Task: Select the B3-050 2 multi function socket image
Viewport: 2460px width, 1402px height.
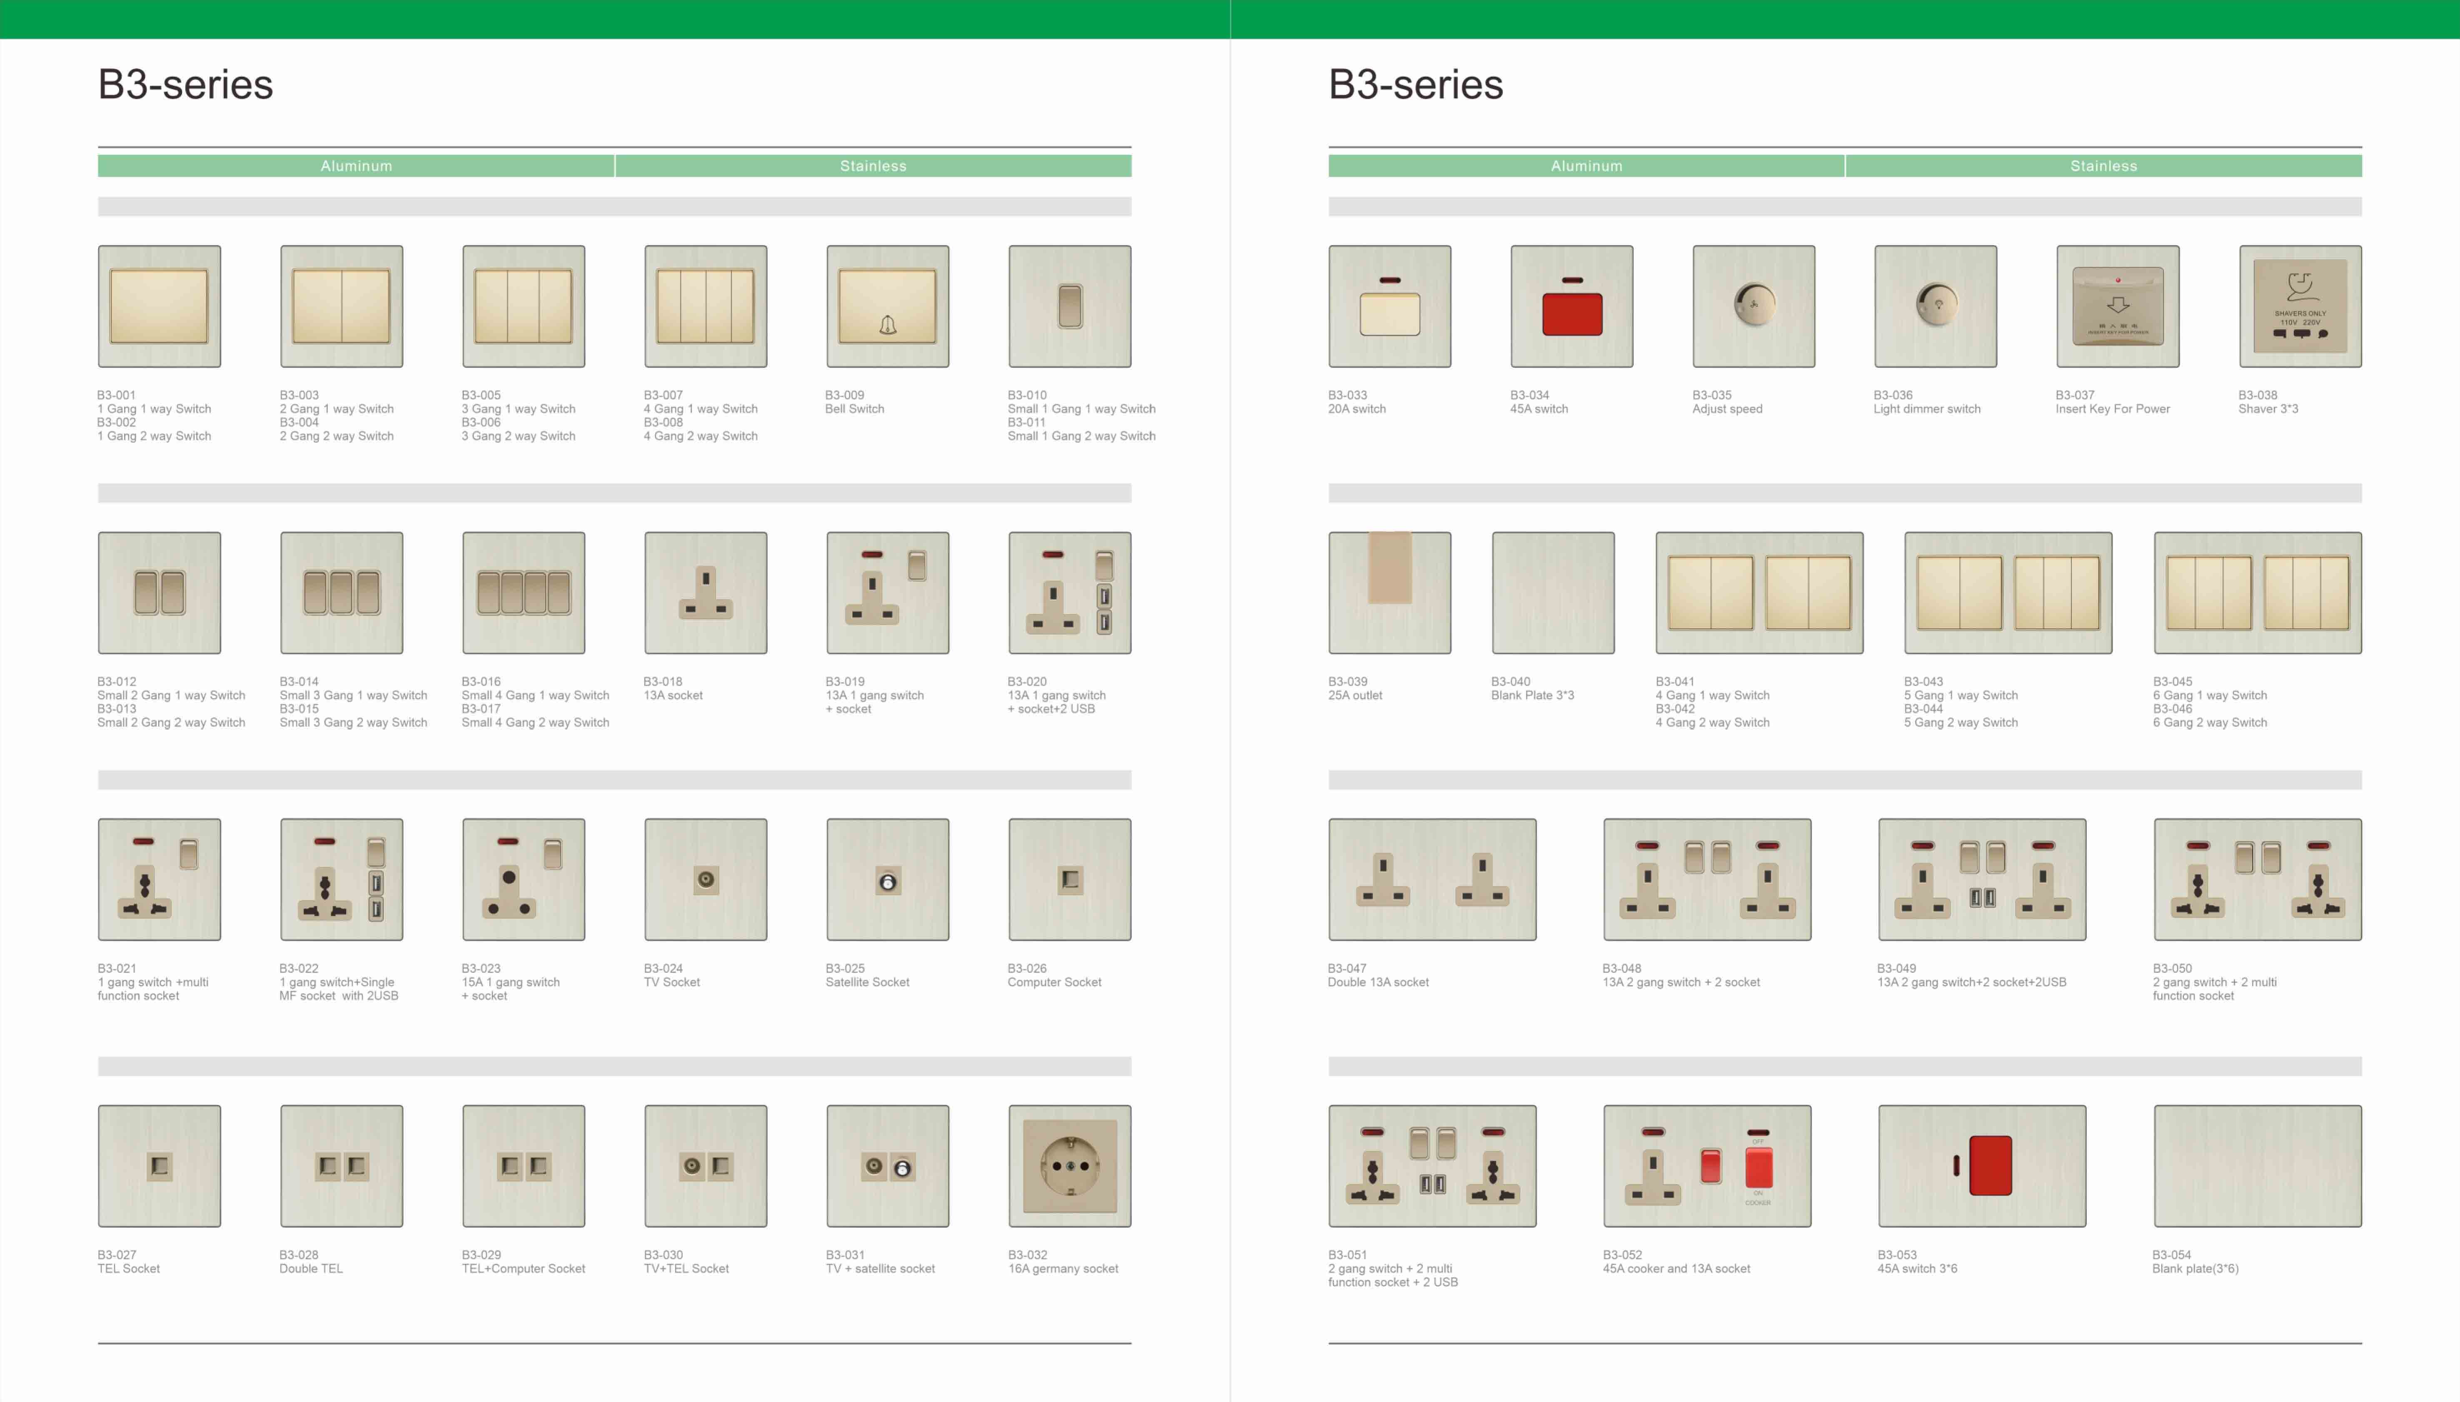Action: [x=2258, y=879]
